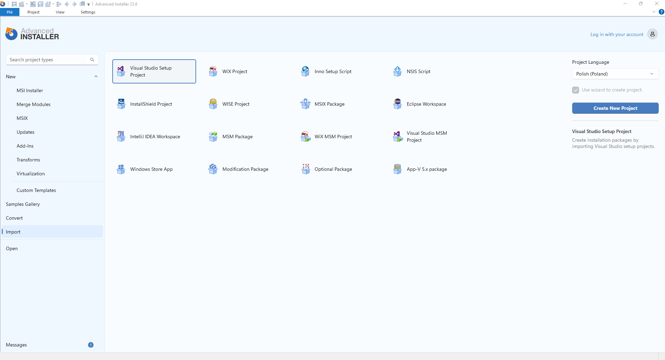Collapse the New section chevron
Screen dimensions: 665x360
(96, 77)
